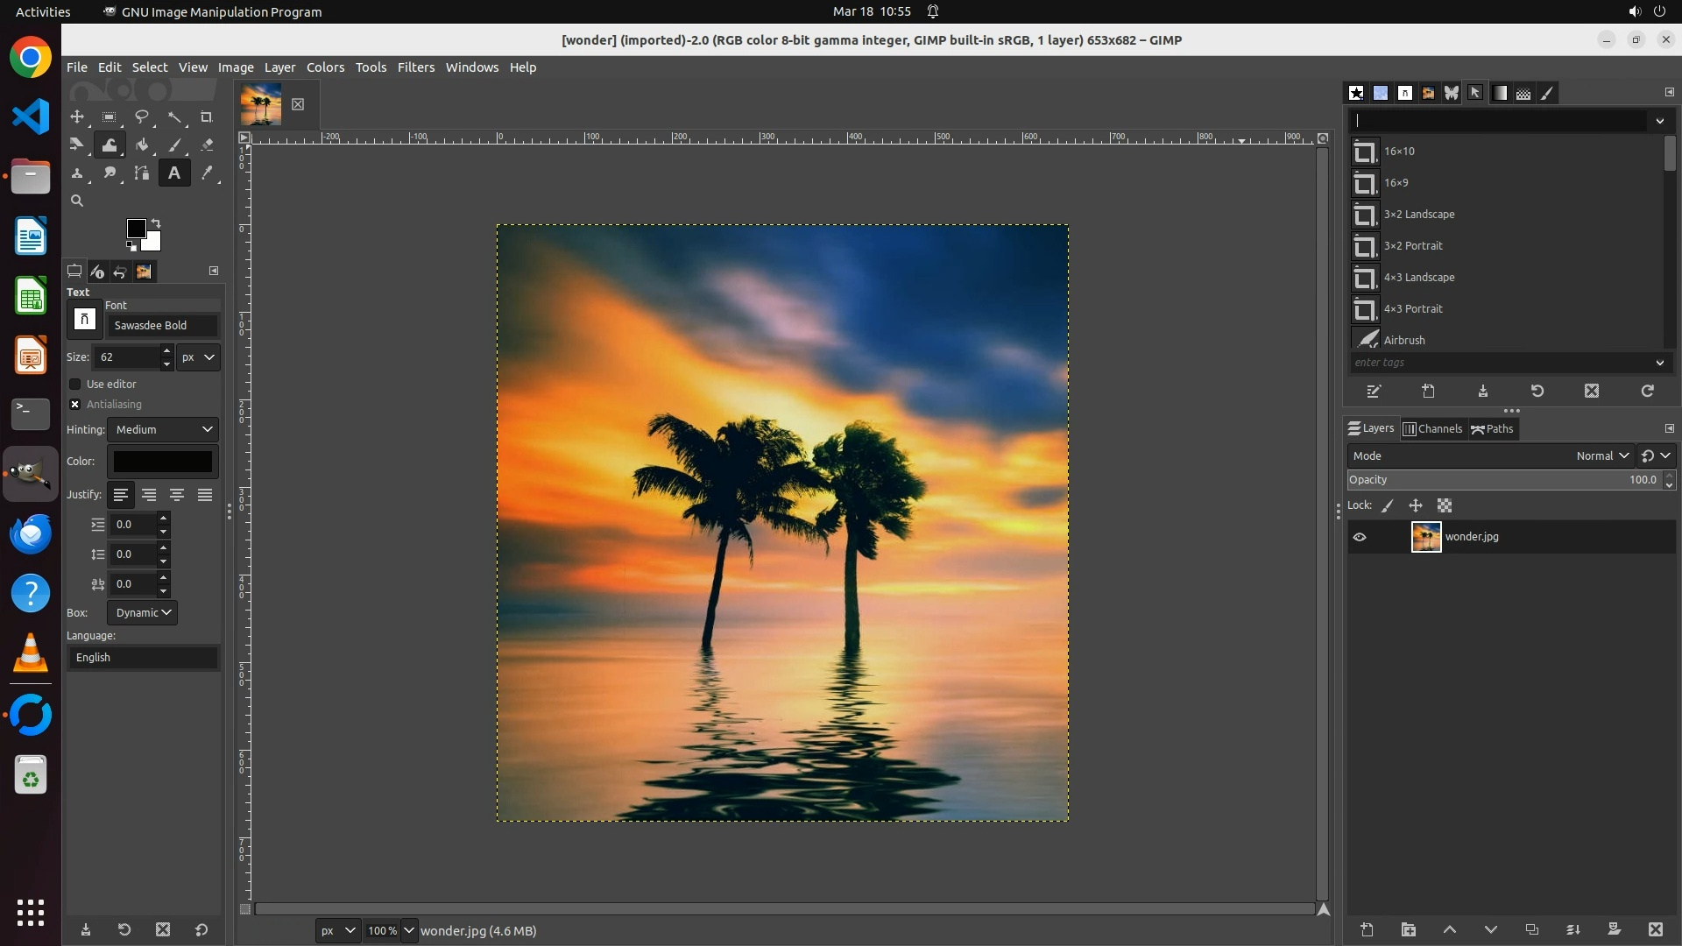The height and width of the screenshot is (946, 1682).
Task: Select the Bucket Fill tool
Action: click(142, 145)
